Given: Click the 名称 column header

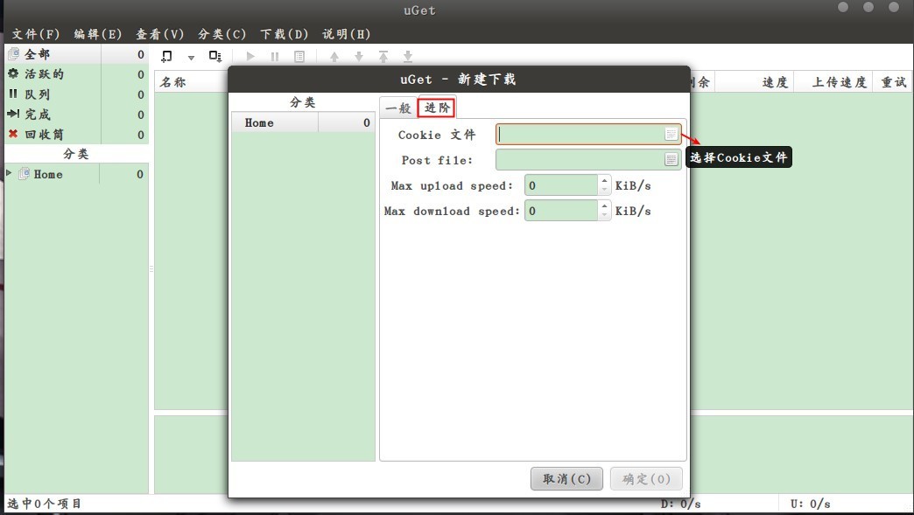Looking at the screenshot, I should tap(172, 83).
